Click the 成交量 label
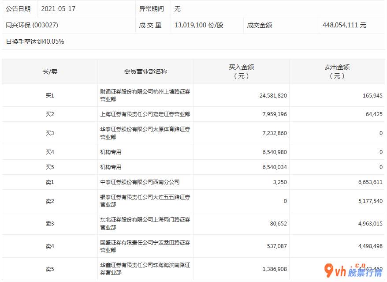The image size is (387, 282). (x=150, y=25)
